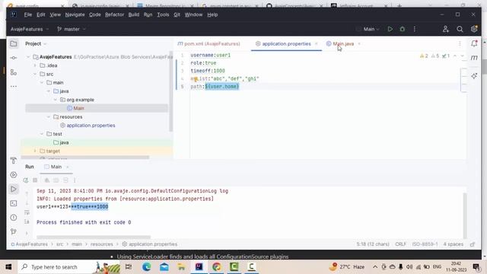Run Main configuration with play button
The image size is (487, 274).
pyautogui.click(x=390, y=29)
